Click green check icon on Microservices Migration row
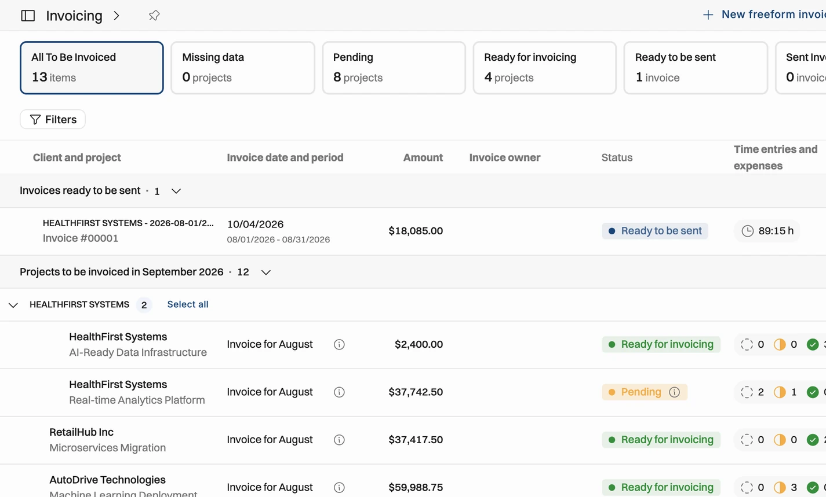The height and width of the screenshot is (497, 826). click(x=813, y=440)
